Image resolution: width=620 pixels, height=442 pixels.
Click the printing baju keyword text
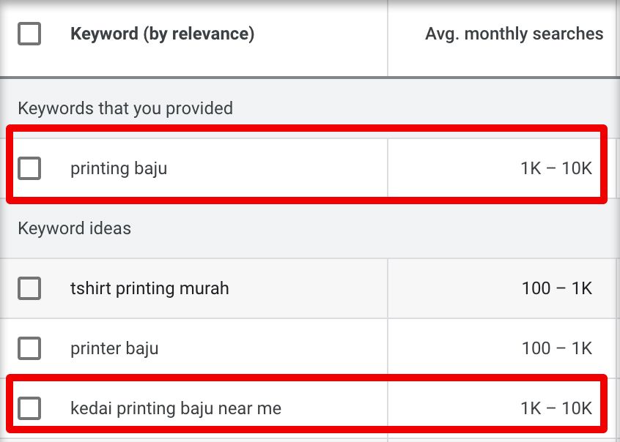[119, 168]
